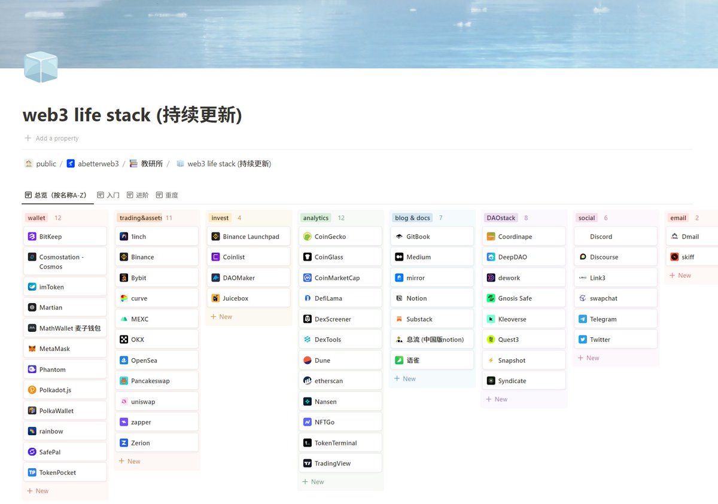
Task: Click Add a property
Action: point(51,138)
